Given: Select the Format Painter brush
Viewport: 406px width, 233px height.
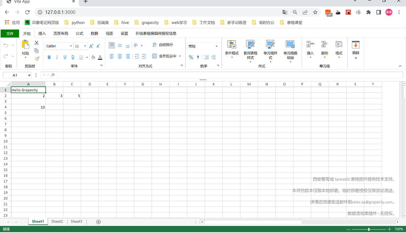Looking at the screenshot, I should (37, 58).
